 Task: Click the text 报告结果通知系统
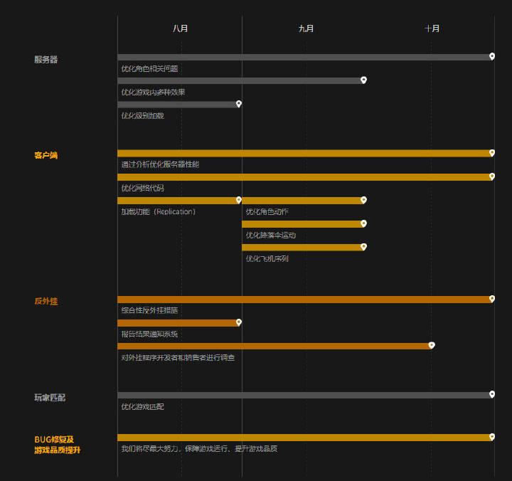click(149, 334)
